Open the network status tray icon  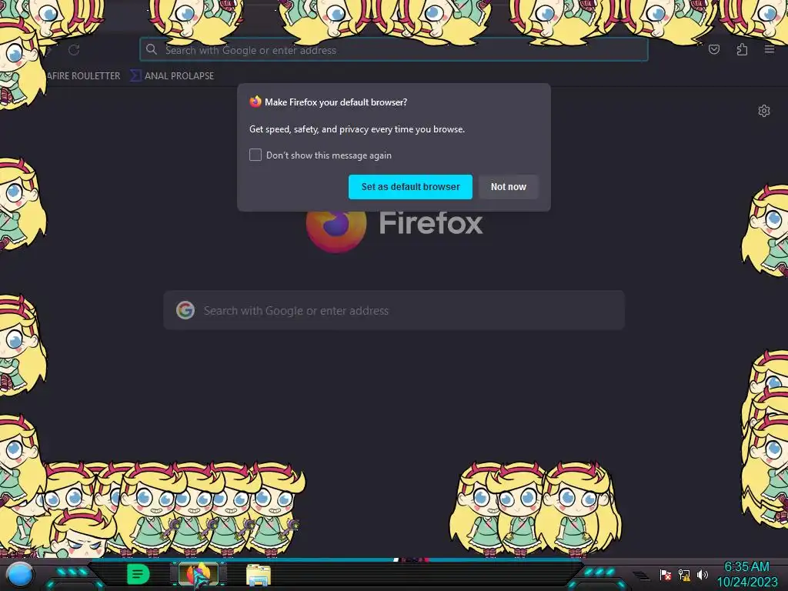(684, 575)
